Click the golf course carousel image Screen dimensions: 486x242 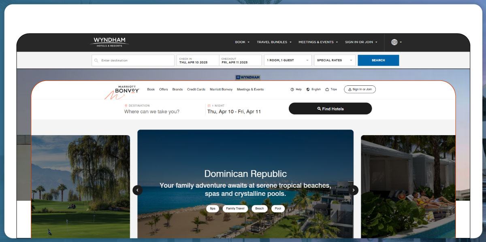(81, 187)
